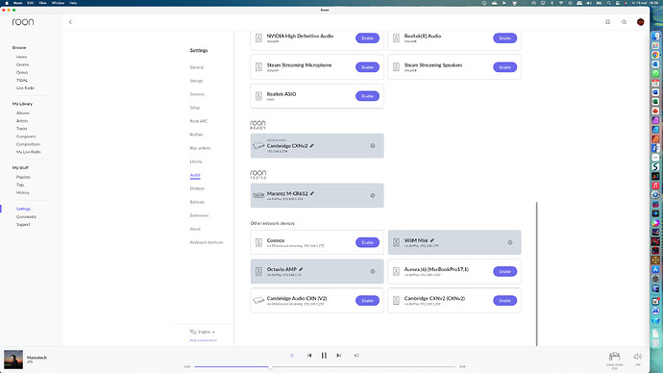Skip to the previous track

(x=309, y=356)
